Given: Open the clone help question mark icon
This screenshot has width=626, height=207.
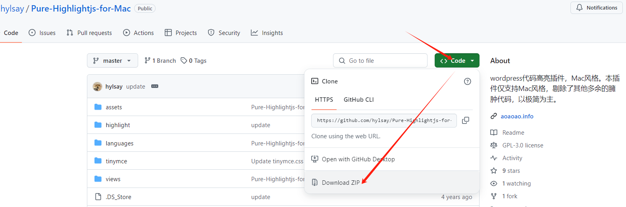Looking at the screenshot, I should [x=468, y=81].
